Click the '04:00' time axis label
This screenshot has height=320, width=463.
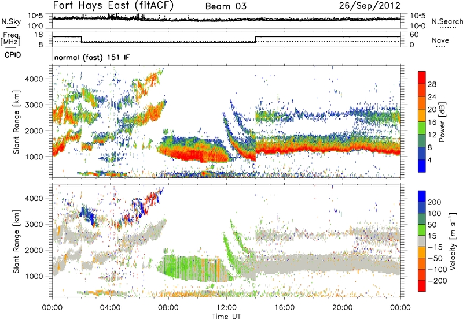tap(111, 308)
